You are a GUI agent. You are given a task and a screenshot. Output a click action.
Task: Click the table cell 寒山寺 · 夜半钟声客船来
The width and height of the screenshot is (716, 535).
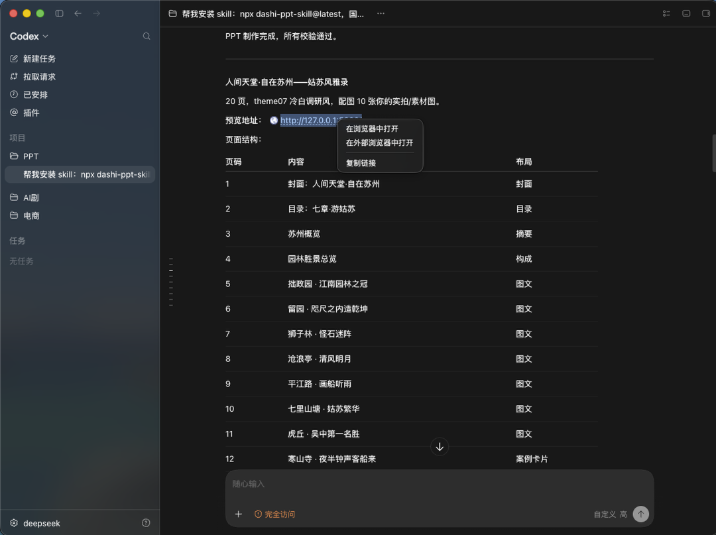332,459
